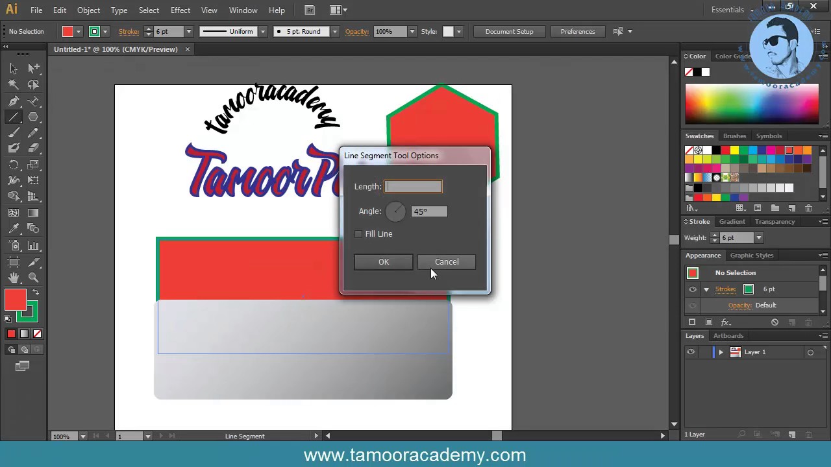The image size is (831, 467).
Task: Switch to the Gradient tab
Action: (732, 222)
